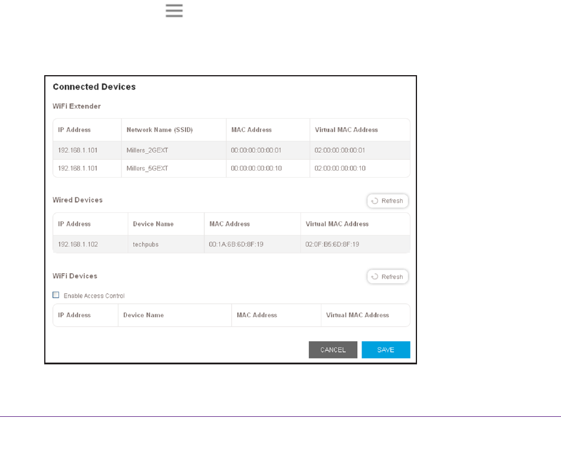Click Wired Devices Device Name header
Screen dimensions: 561x458
pos(153,224)
